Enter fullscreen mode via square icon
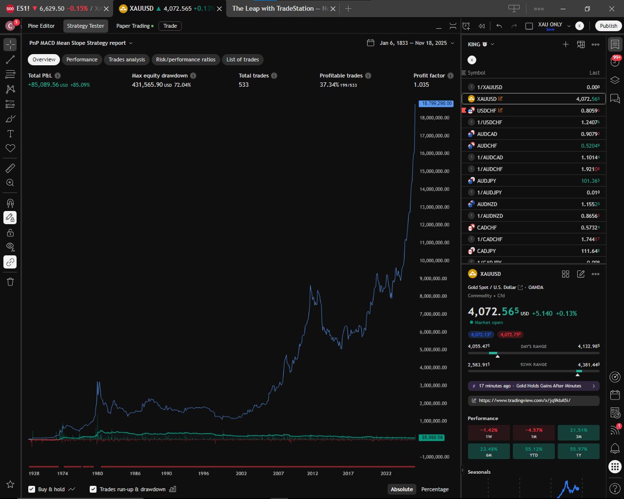This screenshot has width=624, height=499. 529,26
